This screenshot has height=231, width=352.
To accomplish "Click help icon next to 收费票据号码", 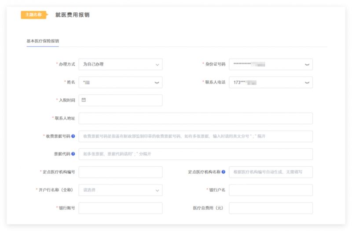I will coord(73,136).
